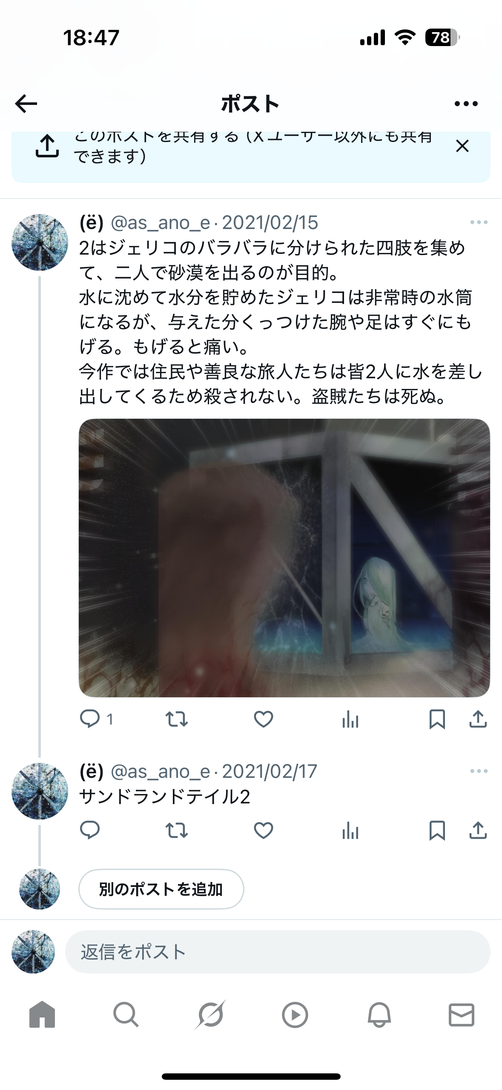Repost the 2021/02/15 post

(x=176, y=719)
